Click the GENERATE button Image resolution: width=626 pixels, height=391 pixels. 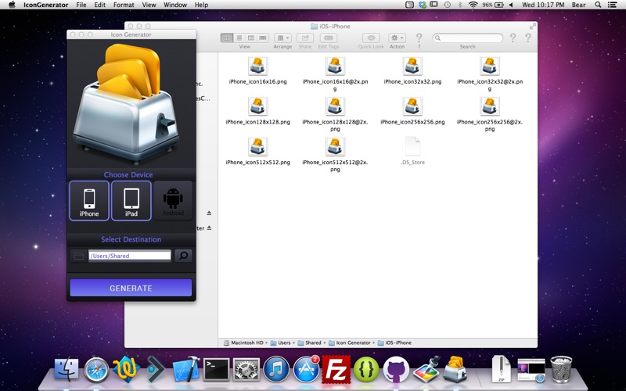[x=131, y=288]
